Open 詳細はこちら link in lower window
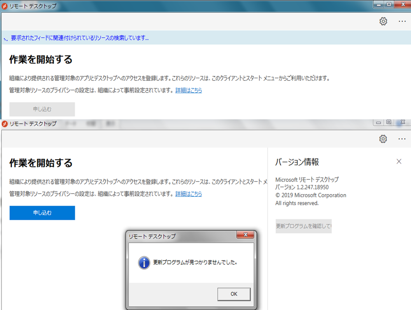The image size is (411, 310). pos(189,194)
